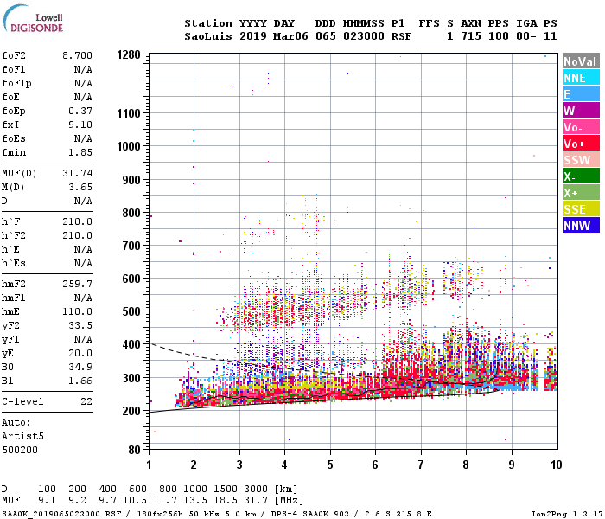Click the Artist5 auto-scaling label

pos(22,436)
